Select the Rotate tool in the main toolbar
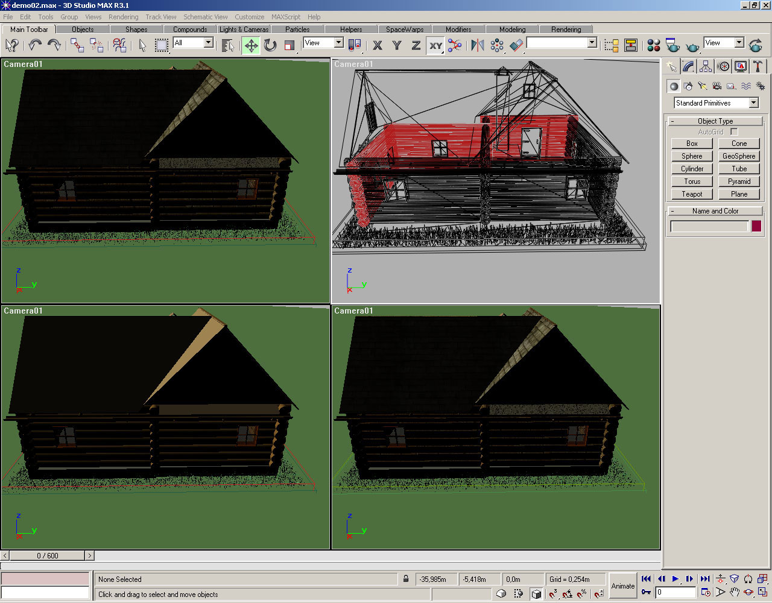The width and height of the screenshot is (772, 603). 270,45
